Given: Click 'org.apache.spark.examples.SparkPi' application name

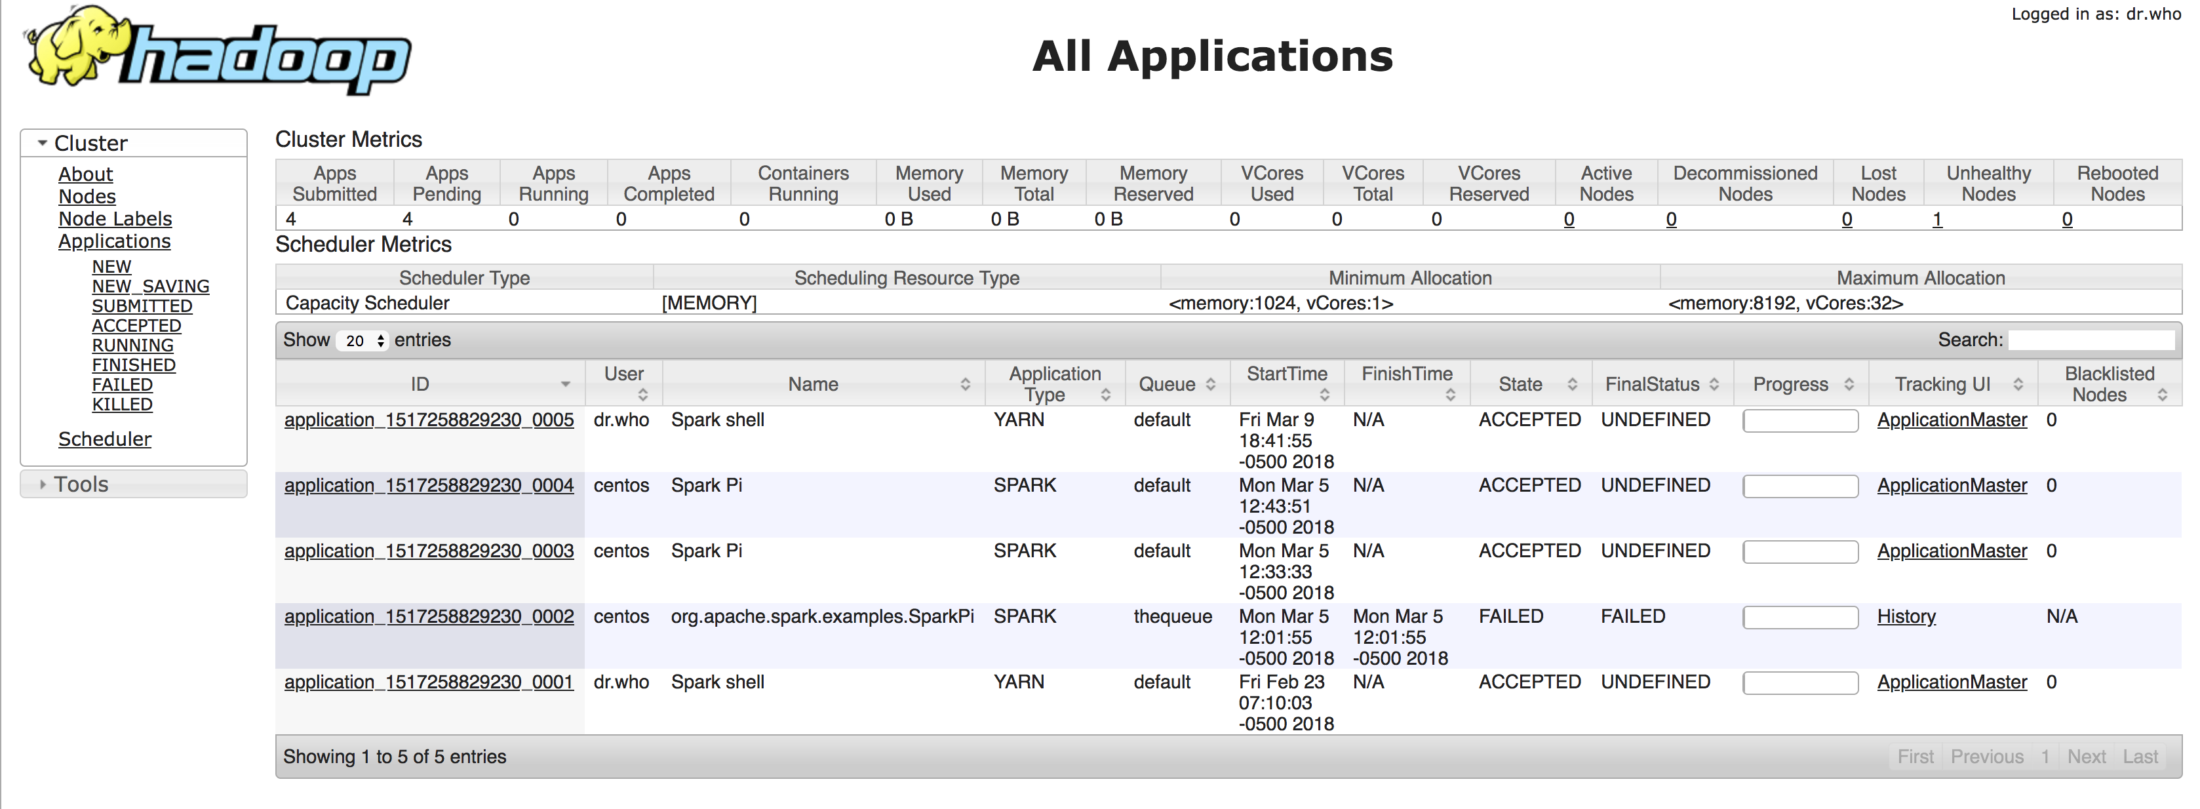Looking at the screenshot, I should (823, 617).
